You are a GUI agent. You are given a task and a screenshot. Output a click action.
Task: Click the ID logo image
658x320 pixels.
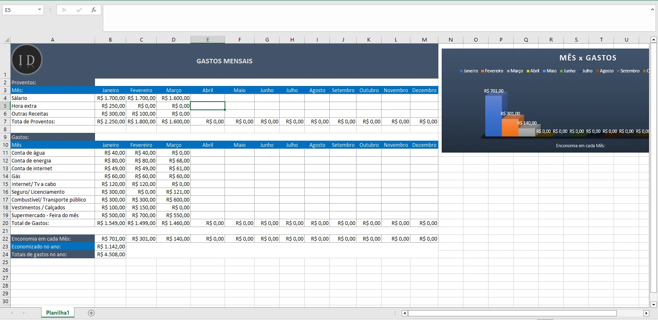coord(27,60)
